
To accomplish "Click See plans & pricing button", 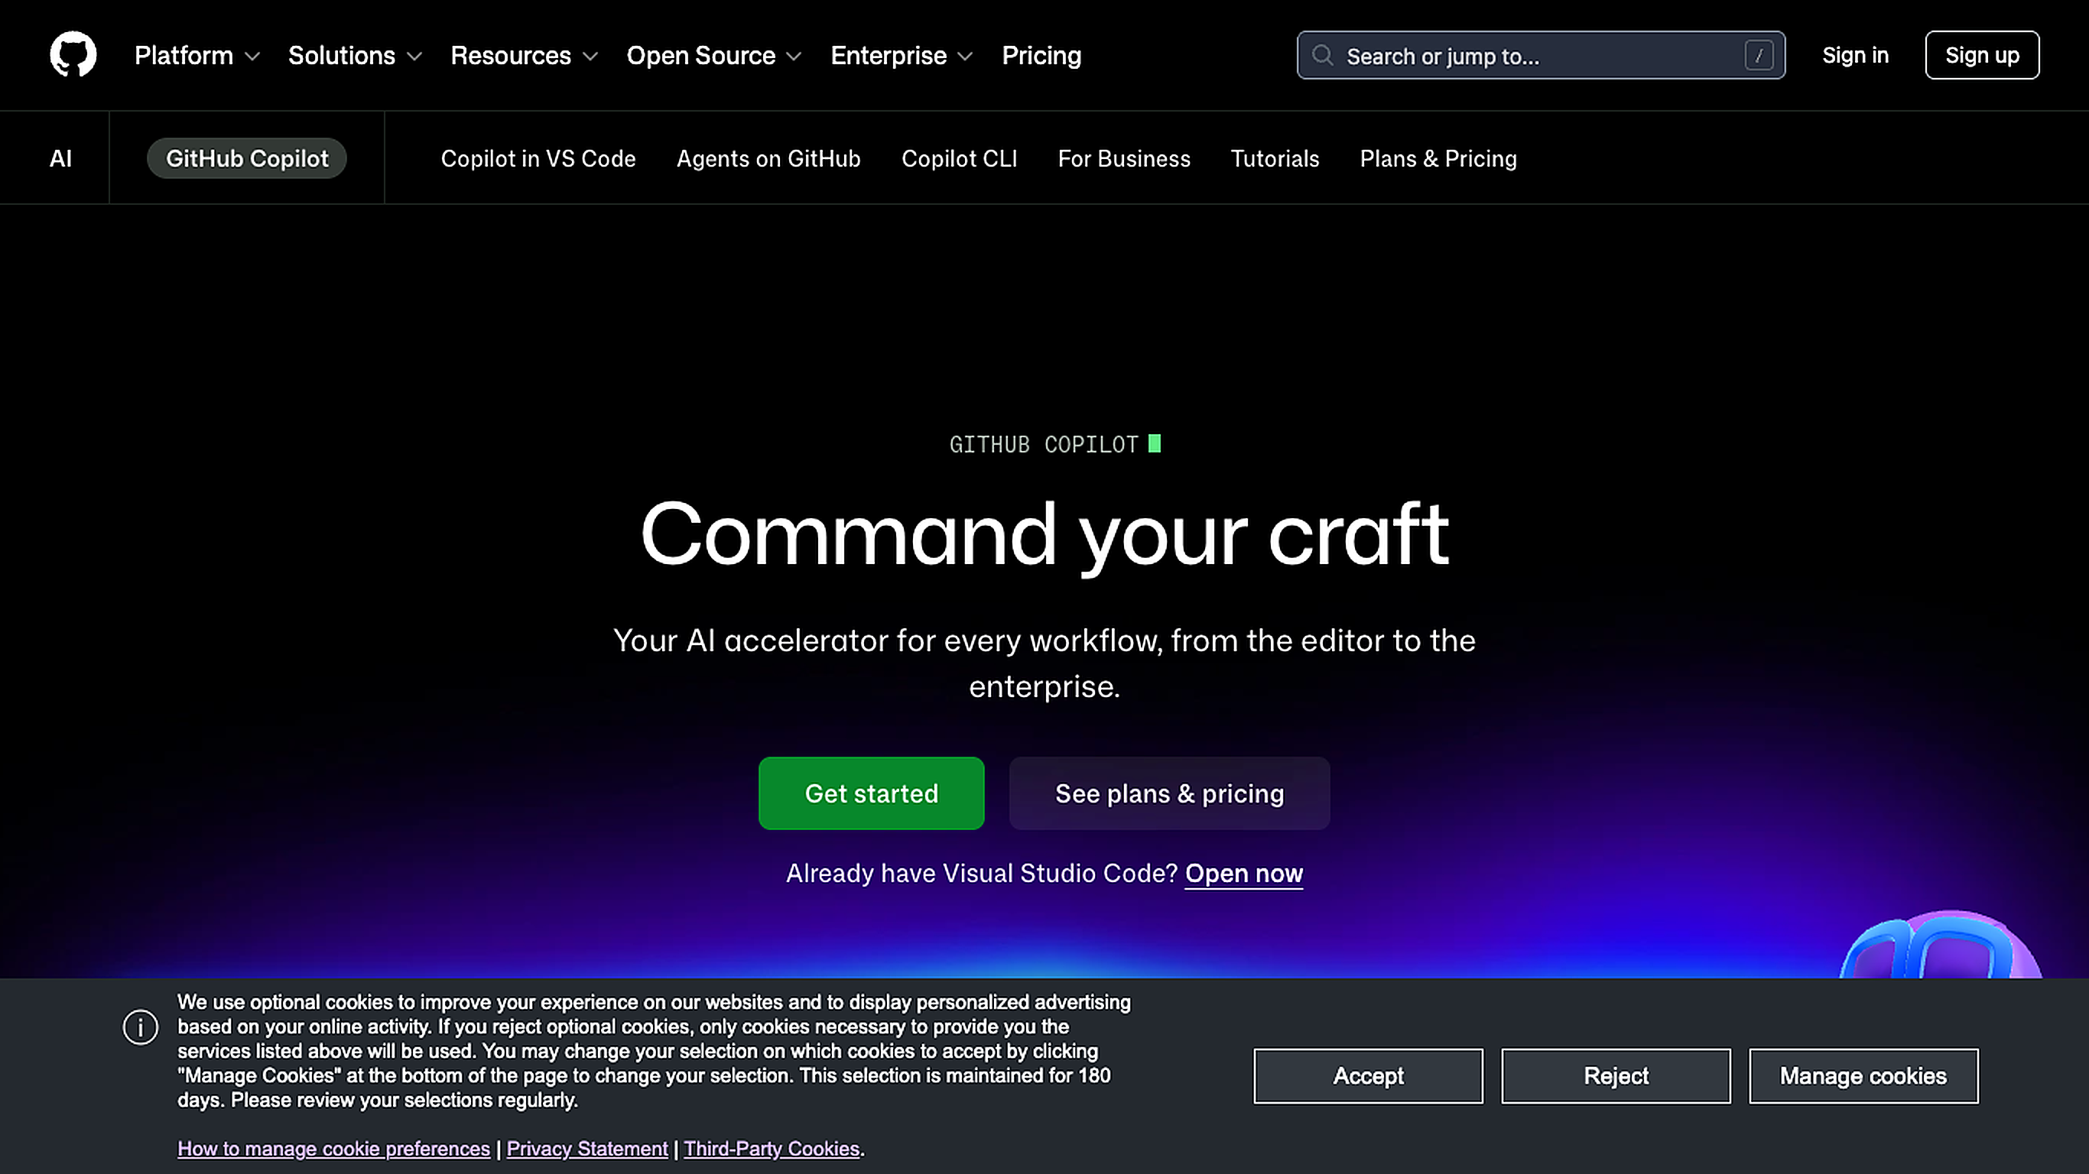I will (x=1169, y=793).
